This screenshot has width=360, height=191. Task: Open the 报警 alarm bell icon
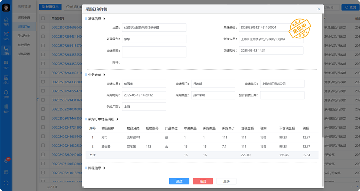point(6,93)
